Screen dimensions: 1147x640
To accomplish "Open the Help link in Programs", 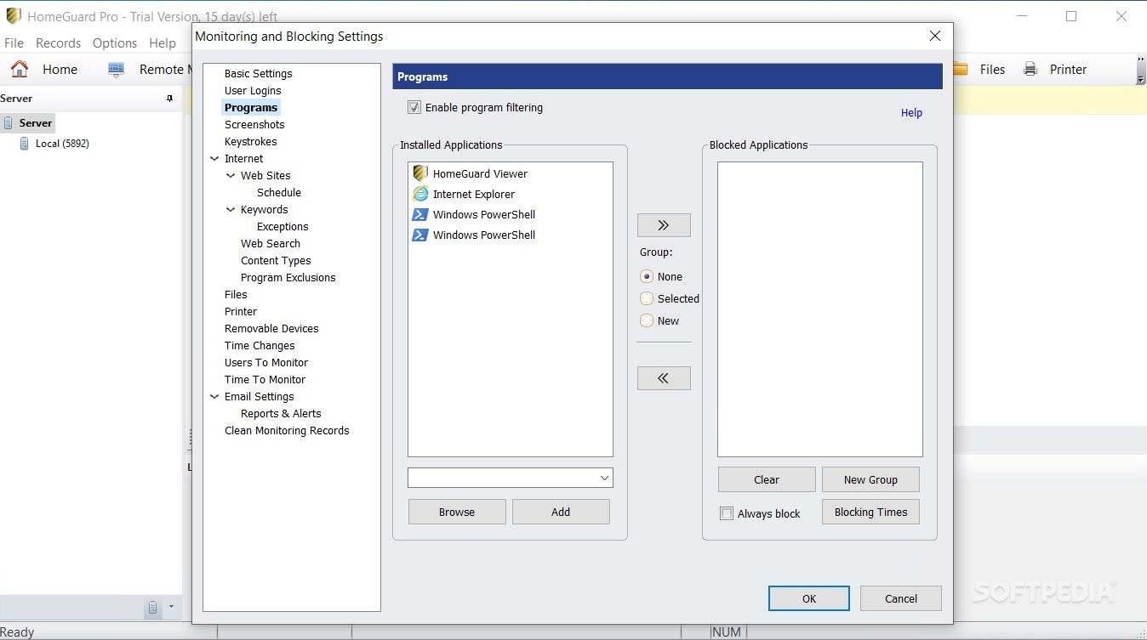I will 911,112.
